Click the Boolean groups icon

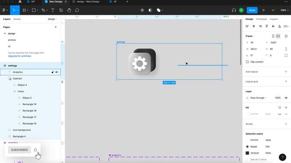[159, 10]
